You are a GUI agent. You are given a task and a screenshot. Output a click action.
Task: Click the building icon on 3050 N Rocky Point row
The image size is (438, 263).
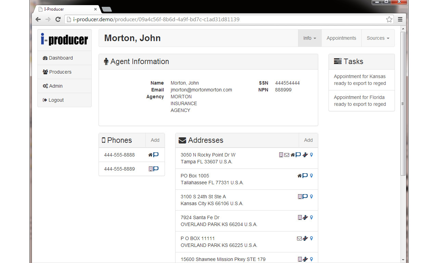click(281, 155)
